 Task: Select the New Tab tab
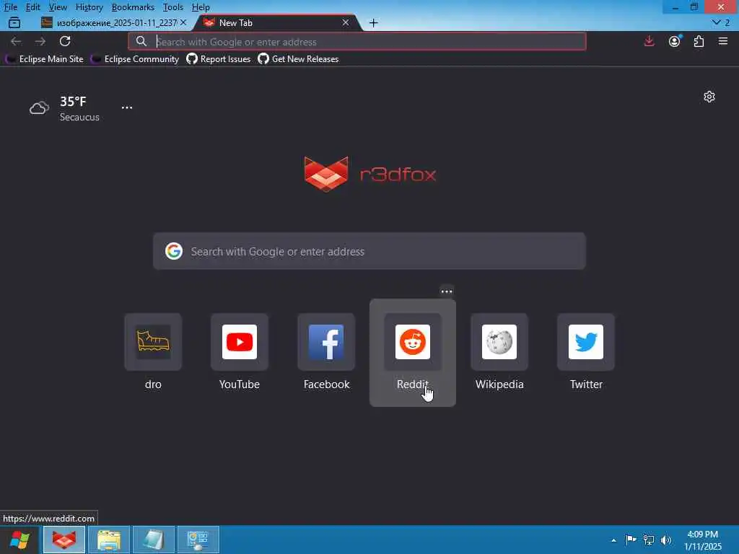tap(275, 22)
